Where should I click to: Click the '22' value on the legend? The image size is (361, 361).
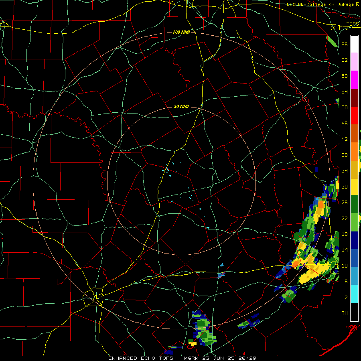click(x=345, y=218)
